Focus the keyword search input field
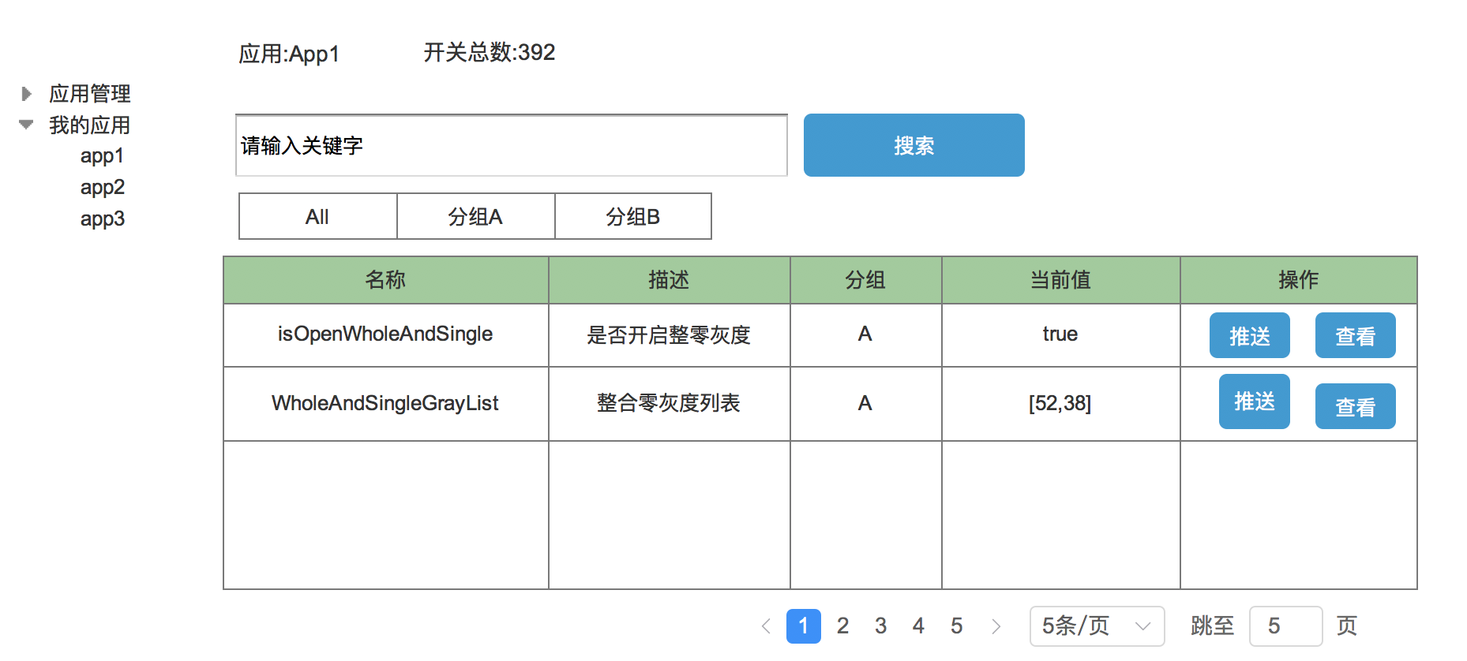Viewport: 1467px width, 661px height. [512, 145]
